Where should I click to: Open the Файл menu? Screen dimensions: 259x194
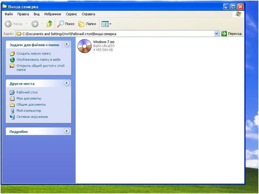click(9, 14)
